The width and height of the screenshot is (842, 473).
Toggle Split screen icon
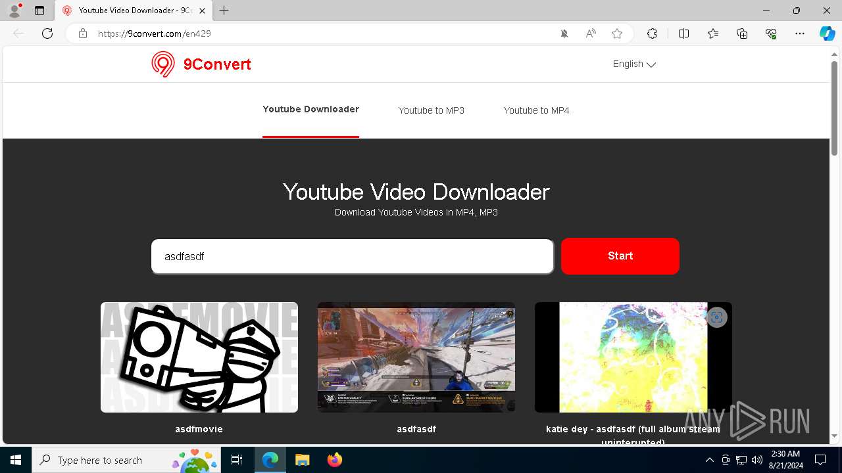pos(684,34)
